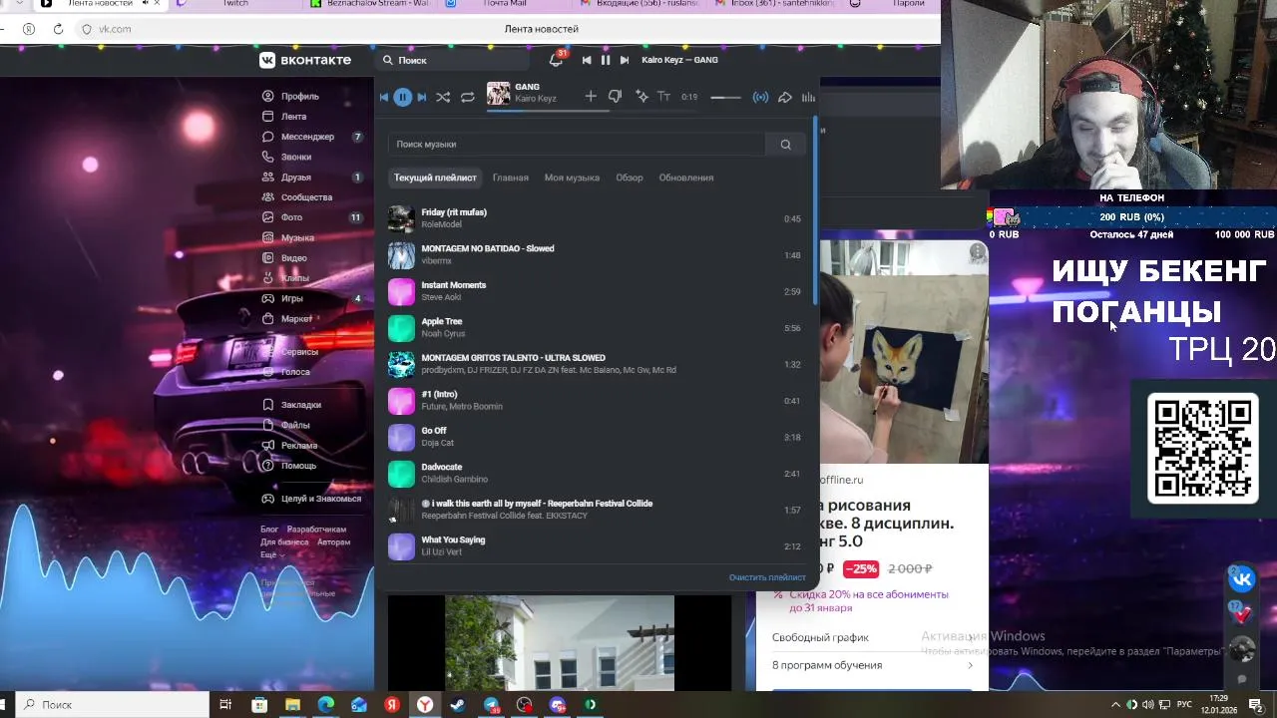Pause playback in the top header player
Viewport: 1277px width, 718px height.
606,60
